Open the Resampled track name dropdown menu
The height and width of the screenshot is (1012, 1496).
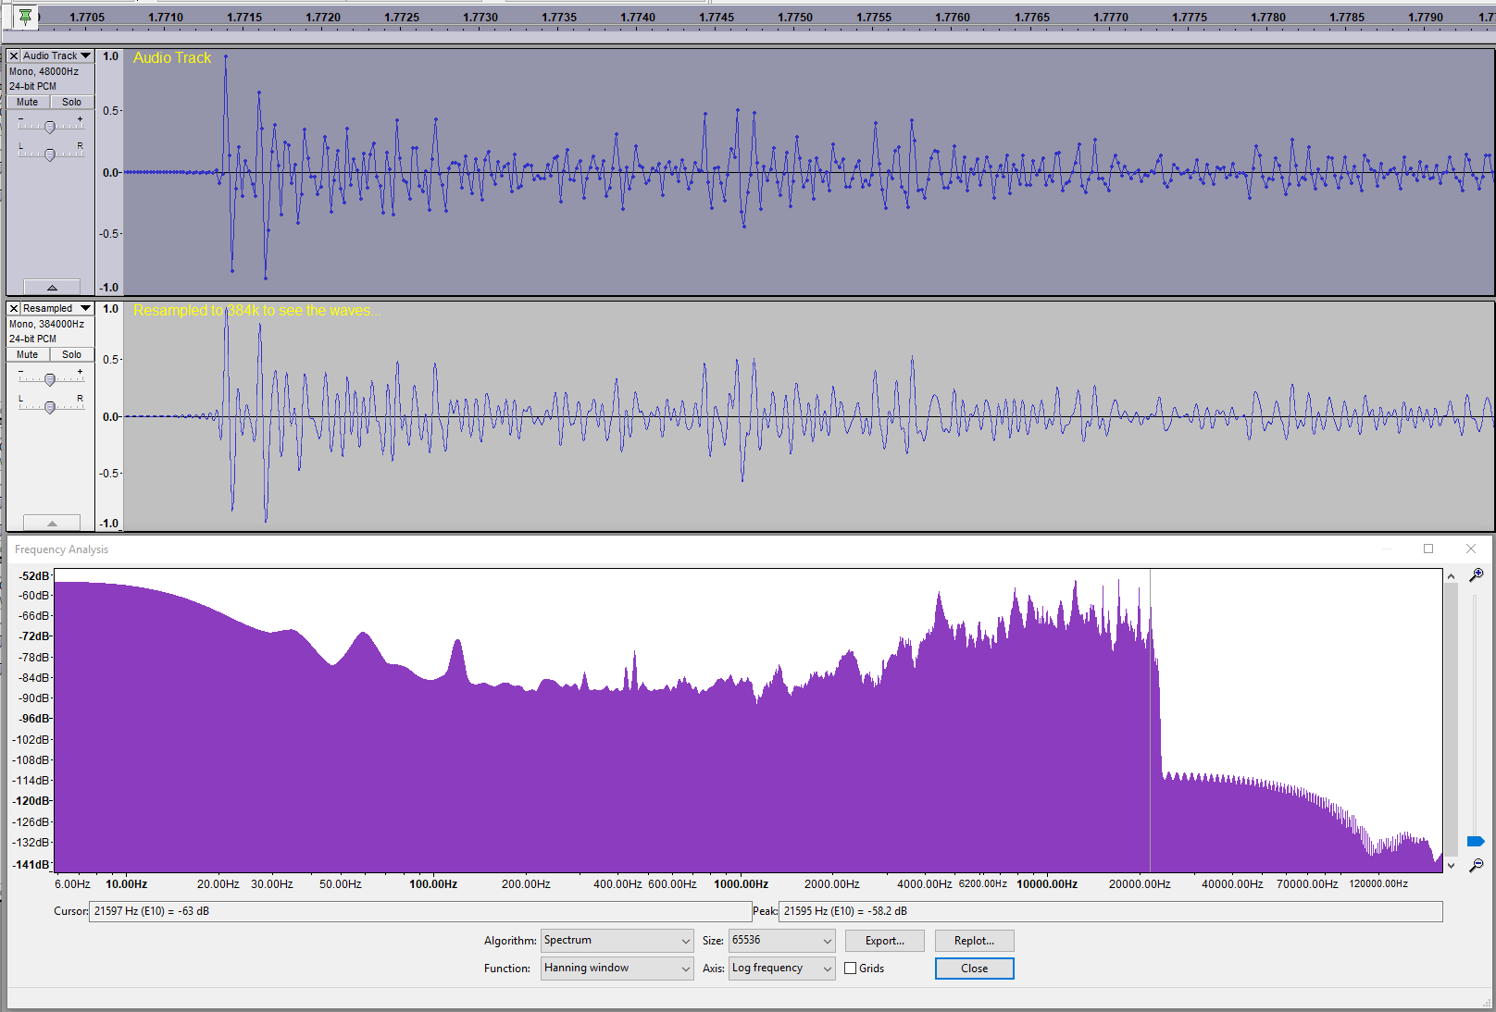56,308
